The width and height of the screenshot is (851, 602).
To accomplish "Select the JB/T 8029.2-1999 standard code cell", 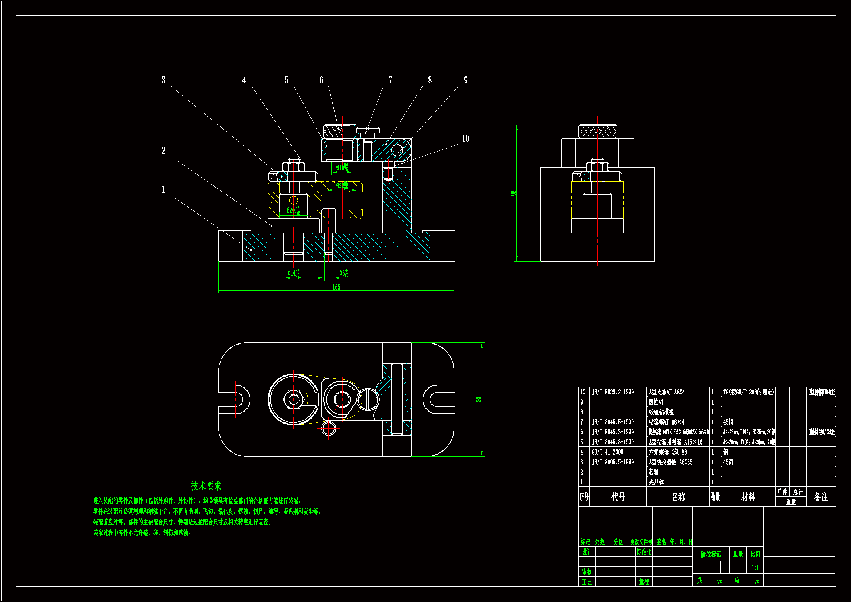I will [613, 392].
